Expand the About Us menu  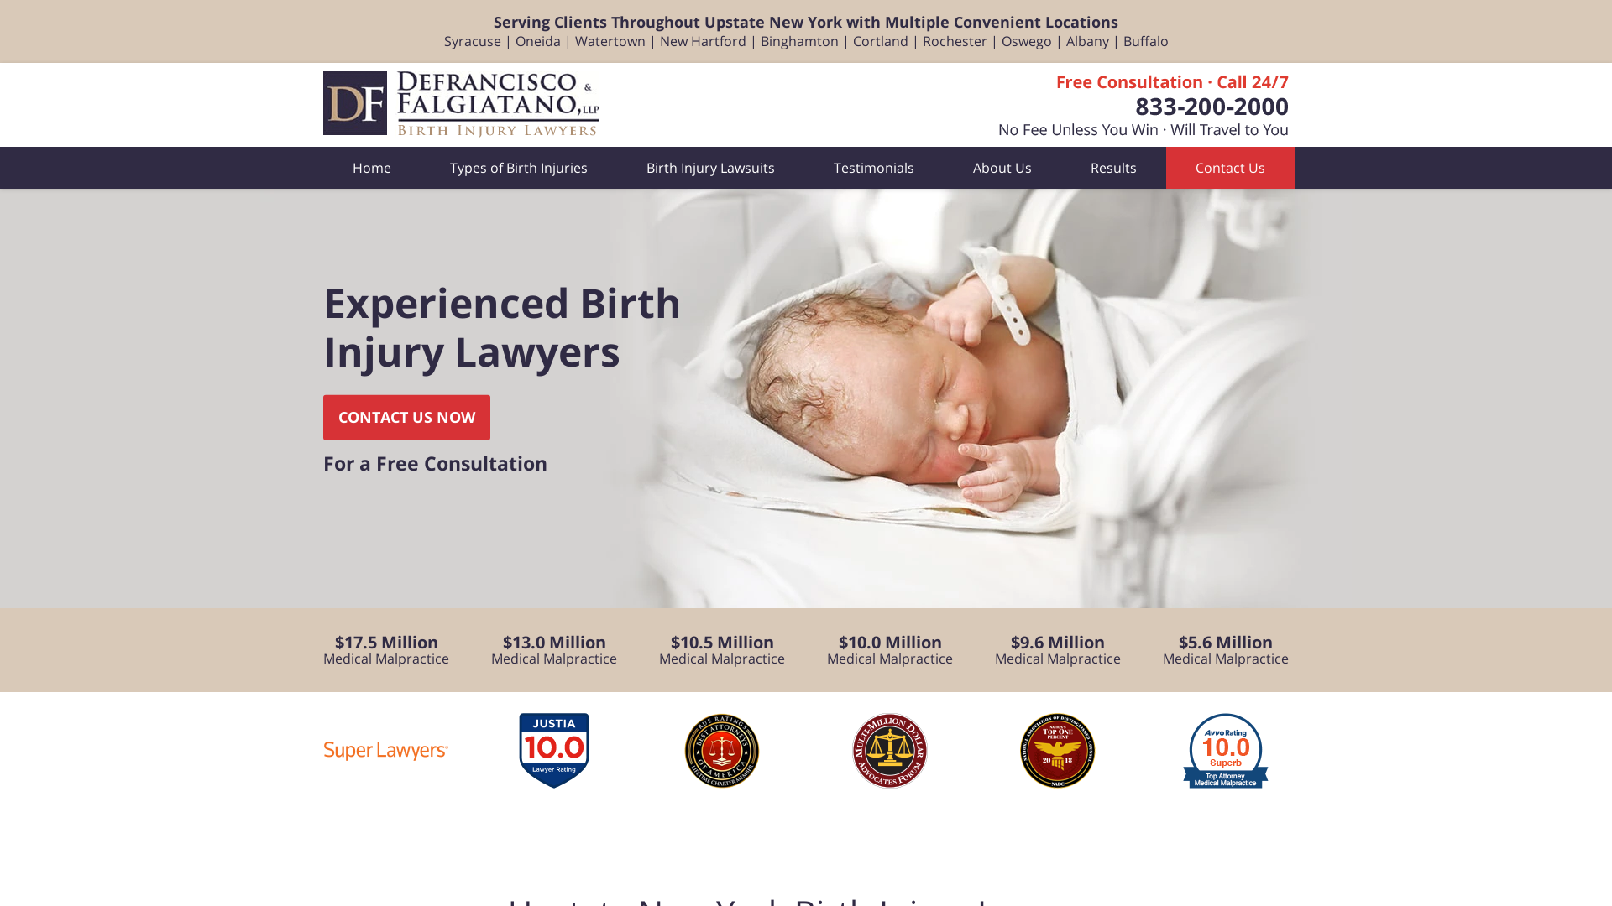pyautogui.click(x=1002, y=168)
